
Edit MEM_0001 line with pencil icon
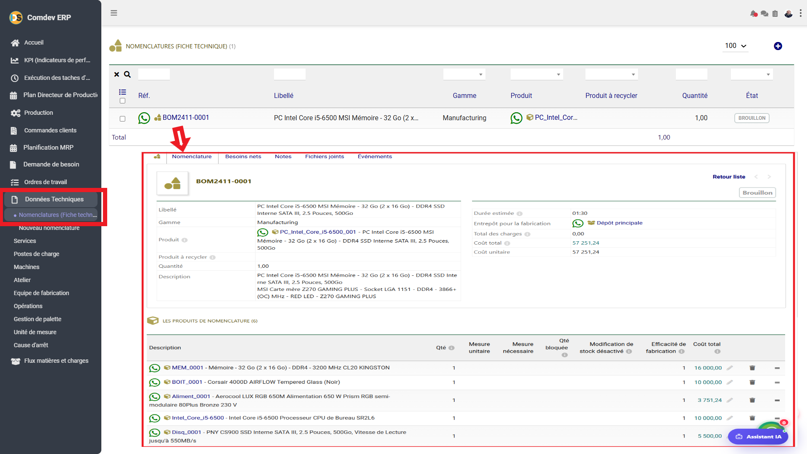pos(730,368)
